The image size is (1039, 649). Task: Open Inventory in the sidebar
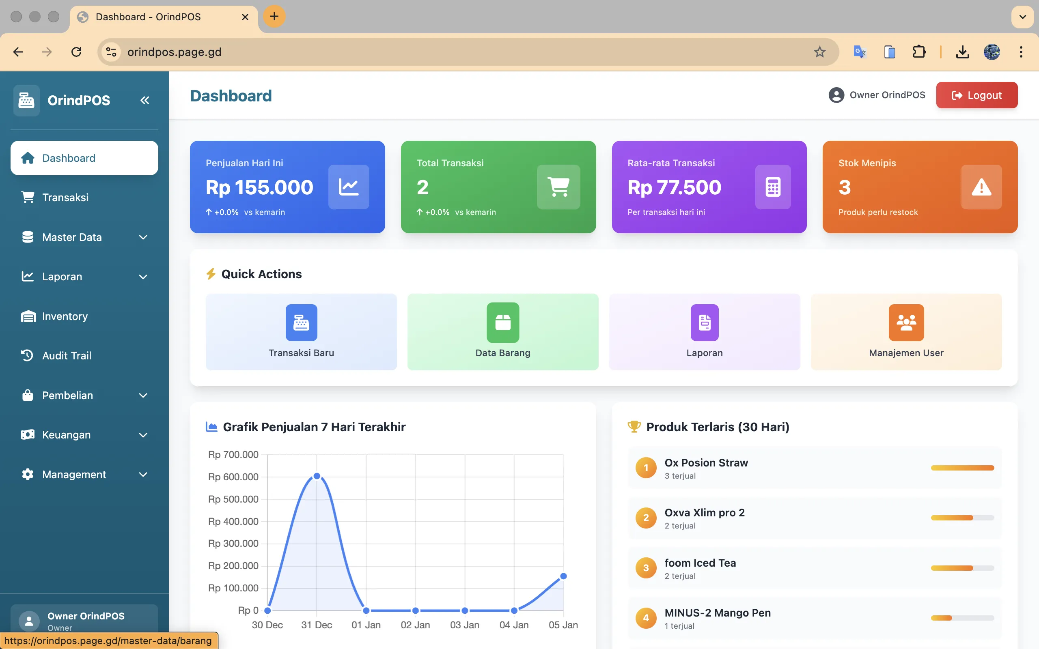coord(84,316)
